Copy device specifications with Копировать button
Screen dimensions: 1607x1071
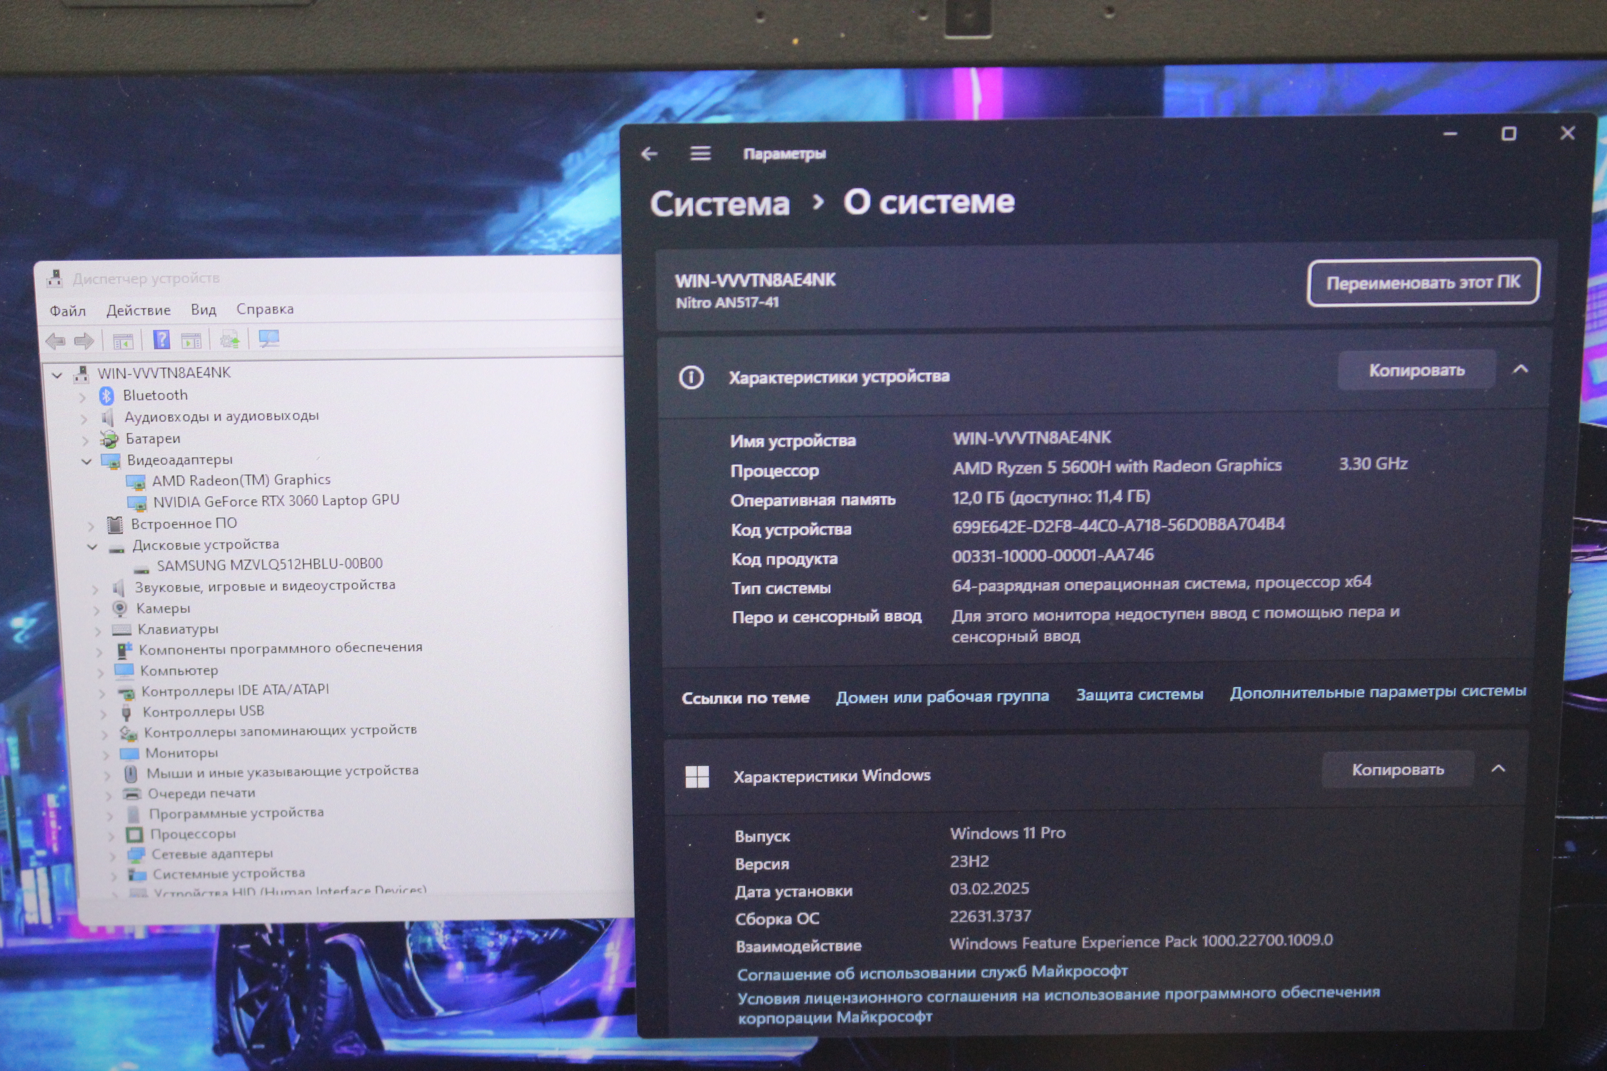[1416, 371]
